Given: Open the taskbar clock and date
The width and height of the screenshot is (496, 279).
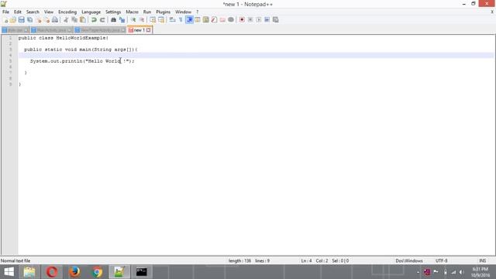Looking at the screenshot, I should (x=480, y=272).
